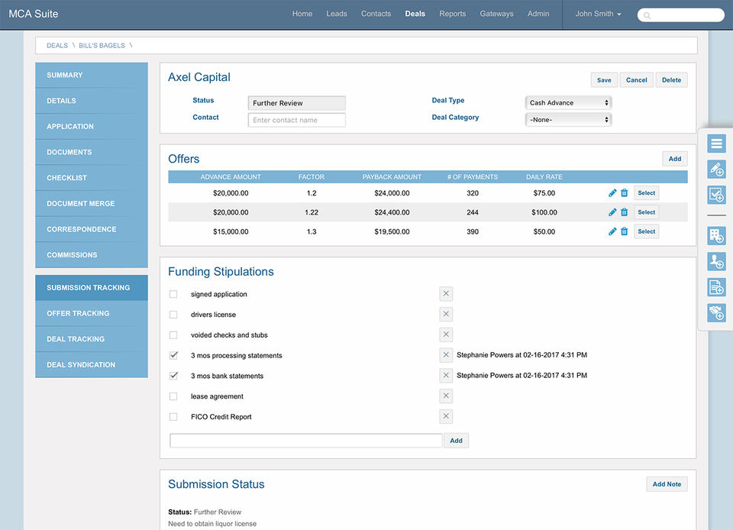Click the search magnifier icon in top bar
Image resolution: width=733 pixels, height=530 pixels.
647,15
